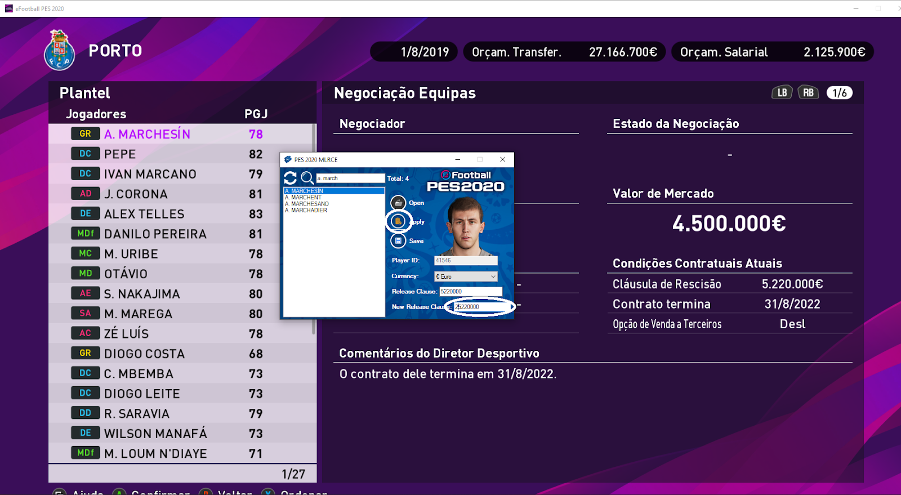Click the Cláusula de Rescisão value 5.220.000€

coord(792,284)
